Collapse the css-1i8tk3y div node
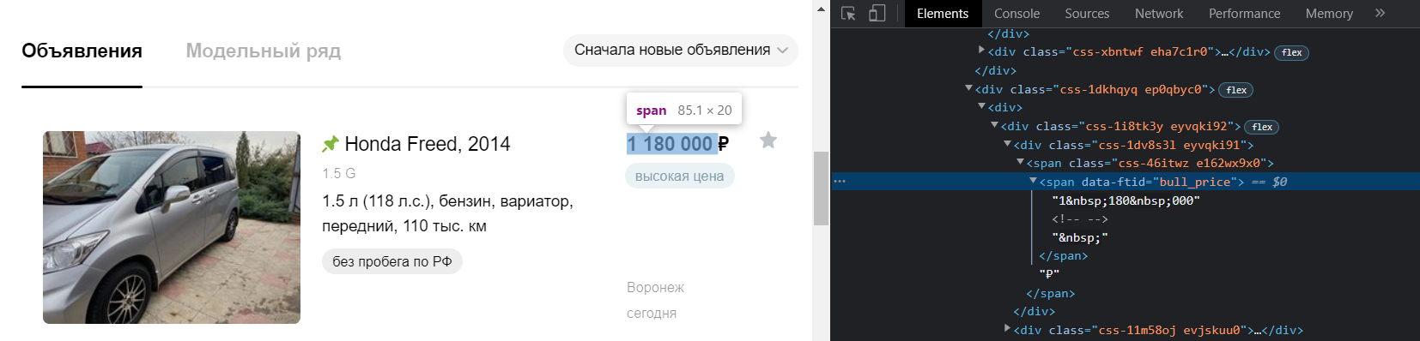The image size is (1420, 341). (x=994, y=125)
